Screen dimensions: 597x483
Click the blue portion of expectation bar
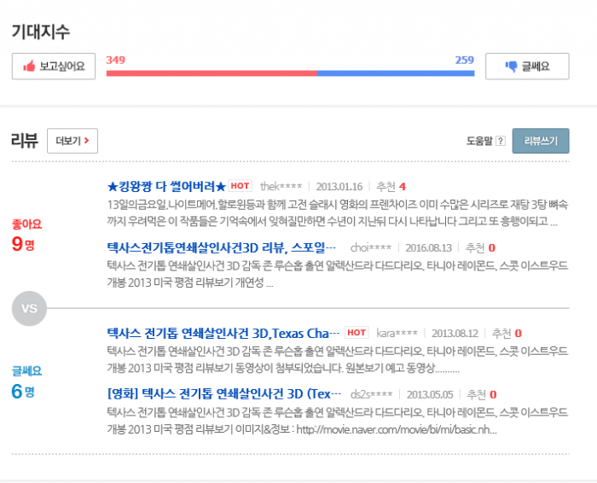[x=395, y=73]
